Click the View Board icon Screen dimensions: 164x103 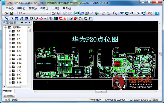pyautogui.click(x=122, y=13)
